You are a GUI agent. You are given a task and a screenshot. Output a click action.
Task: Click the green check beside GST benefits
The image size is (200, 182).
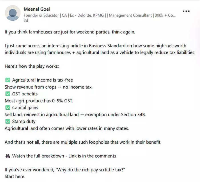(x=8, y=94)
